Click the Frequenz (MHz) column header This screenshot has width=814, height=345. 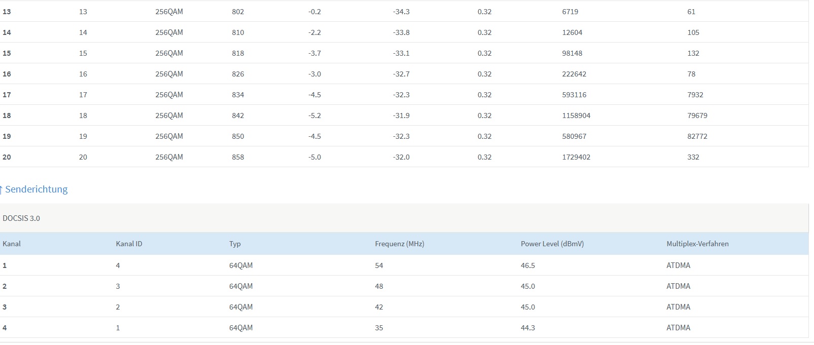tap(399, 244)
